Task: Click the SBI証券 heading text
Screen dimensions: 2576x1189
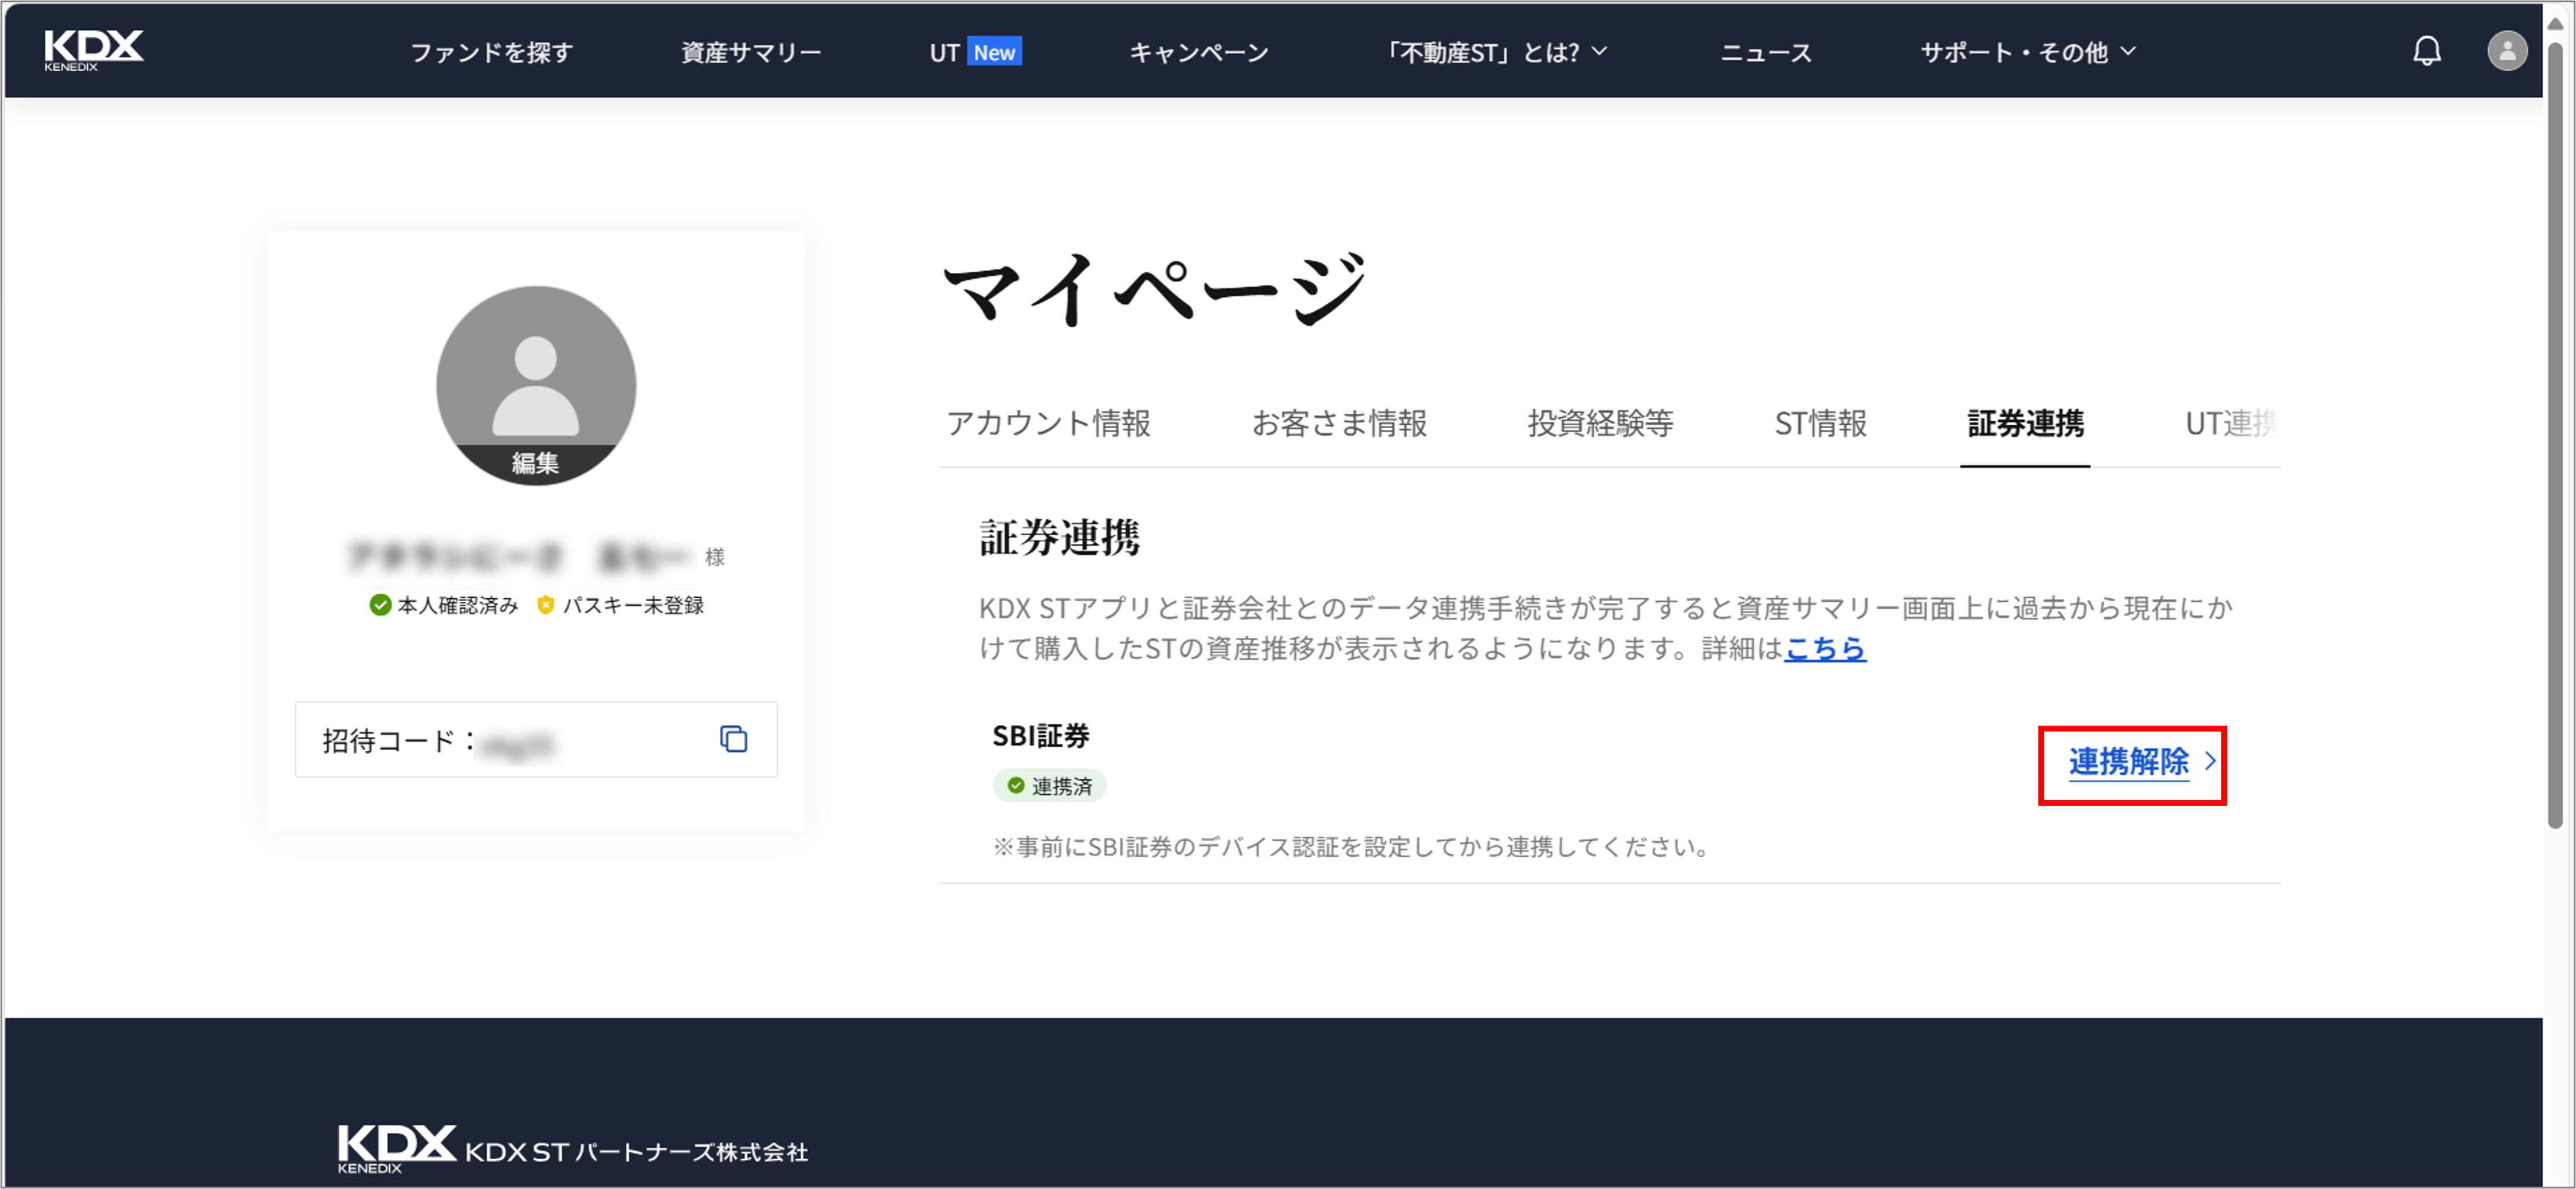Action: pyautogui.click(x=1040, y=735)
